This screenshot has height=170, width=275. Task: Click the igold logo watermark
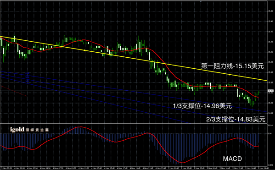click(x=29, y=130)
